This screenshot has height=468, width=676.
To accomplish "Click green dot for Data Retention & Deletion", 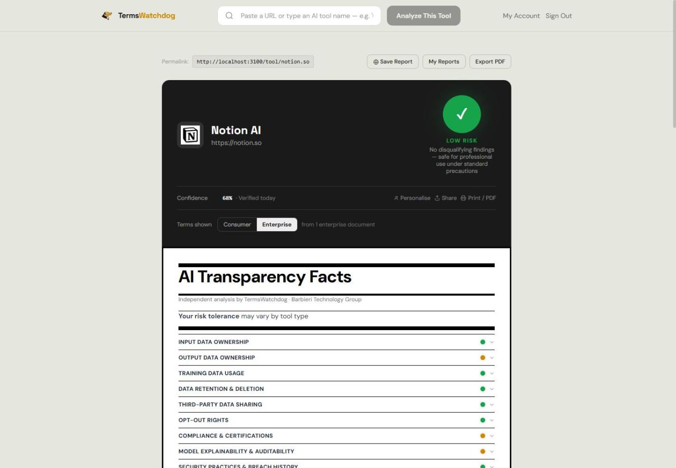I will pos(482,389).
